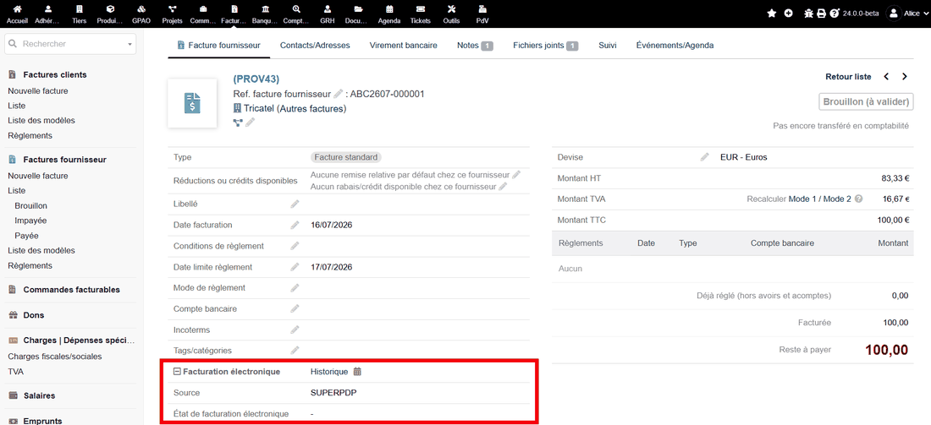Edit Devise currency pencil icon
Screen dimensions: 931x425
pos(704,157)
